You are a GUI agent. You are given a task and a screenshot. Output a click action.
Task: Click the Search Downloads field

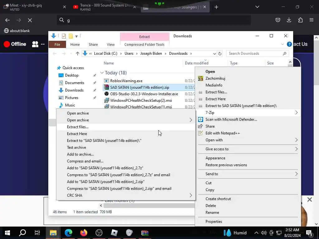[257, 54]
